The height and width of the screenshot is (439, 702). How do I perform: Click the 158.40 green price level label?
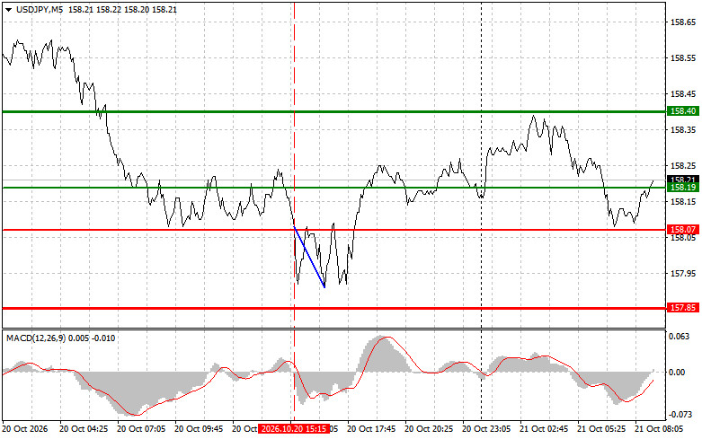click(x=683, y=110)
